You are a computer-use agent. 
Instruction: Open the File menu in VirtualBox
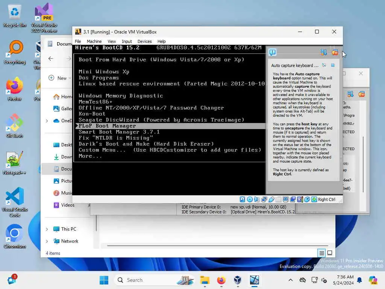(x=78, y=41)
